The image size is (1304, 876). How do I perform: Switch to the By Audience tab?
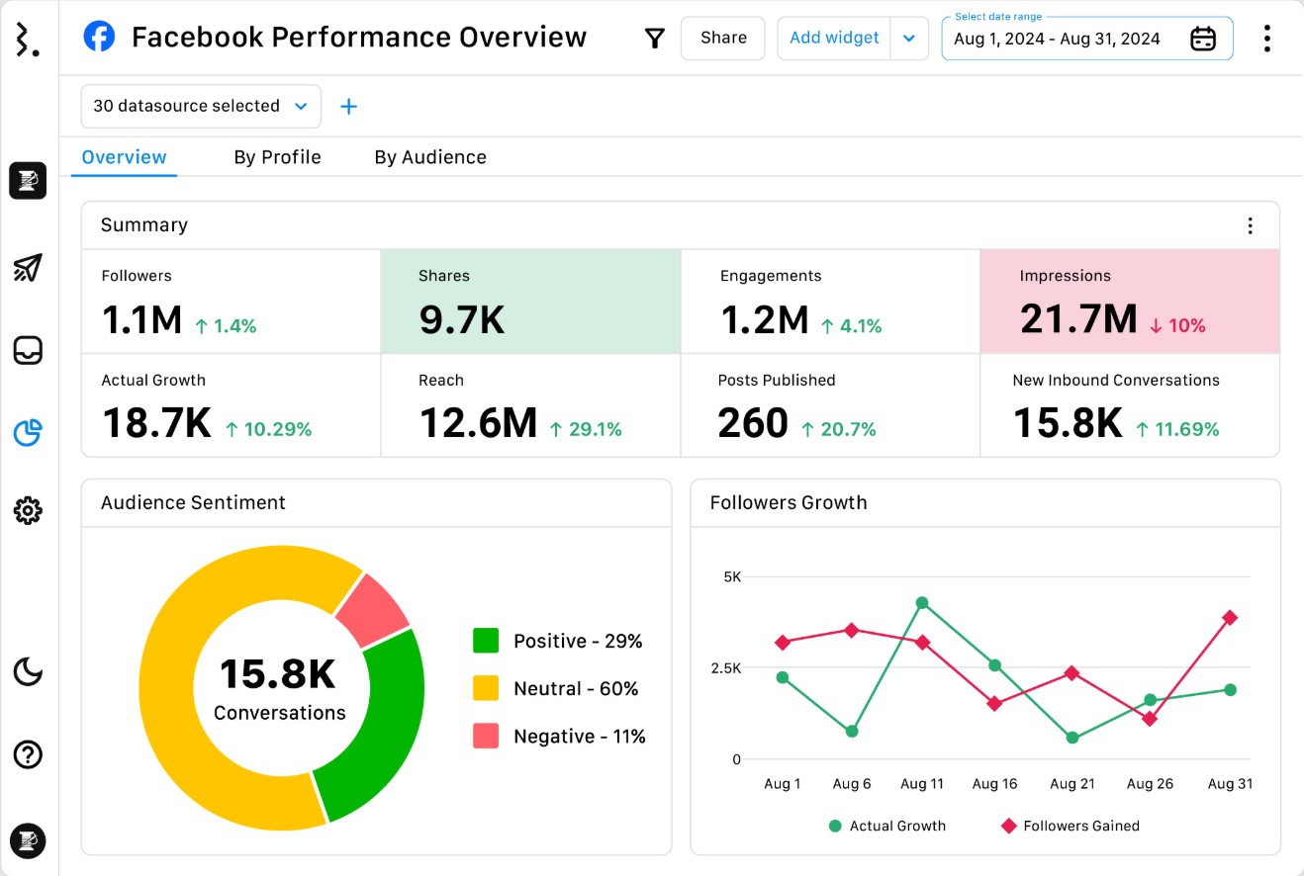tap(430, 157)
